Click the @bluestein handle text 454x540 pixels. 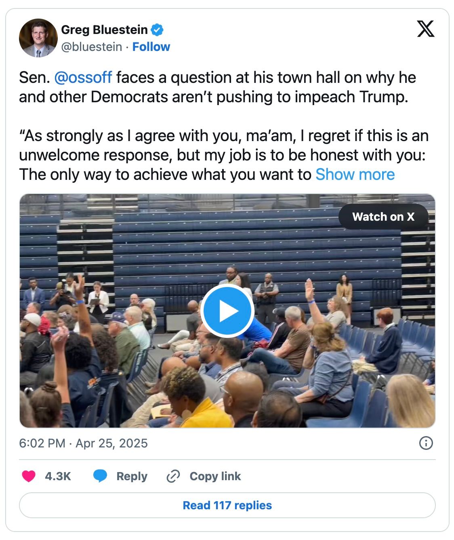tap(91, 47)
